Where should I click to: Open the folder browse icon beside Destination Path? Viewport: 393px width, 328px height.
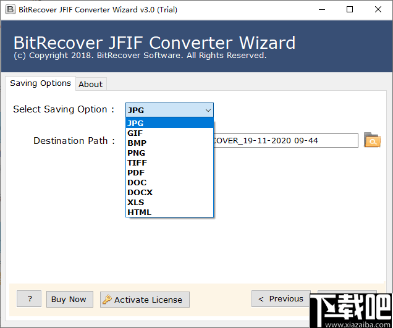coord(372,140)
